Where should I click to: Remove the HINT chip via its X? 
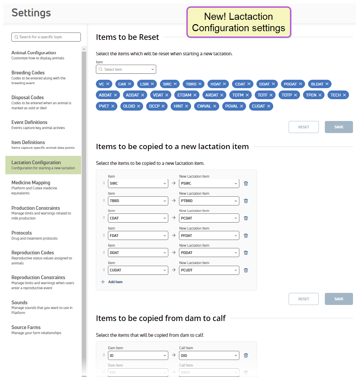[x=186, y=106]
